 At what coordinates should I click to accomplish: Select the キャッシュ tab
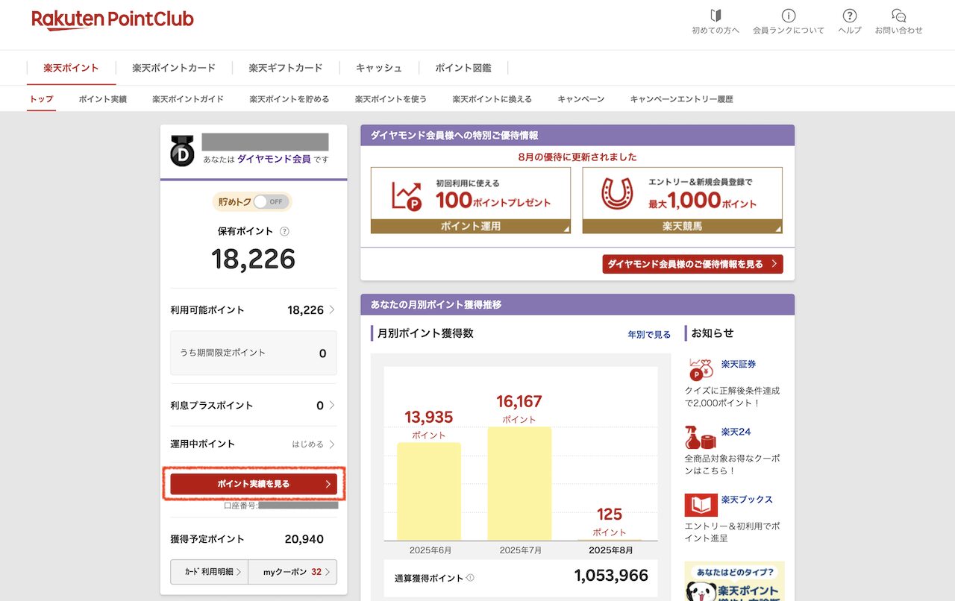coord(379,68)
